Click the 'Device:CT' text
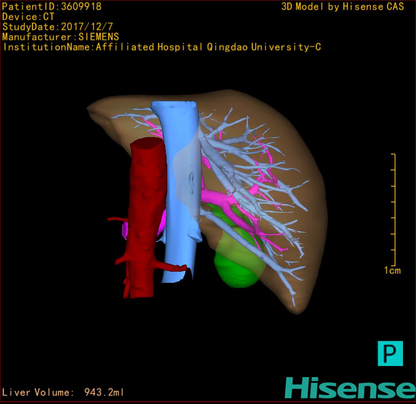Image resolution: width=416 pixels, height=404 pixels. 28,17
